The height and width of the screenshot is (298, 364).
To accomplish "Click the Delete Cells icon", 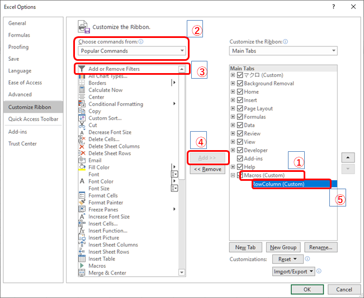I will coord(82,140).
